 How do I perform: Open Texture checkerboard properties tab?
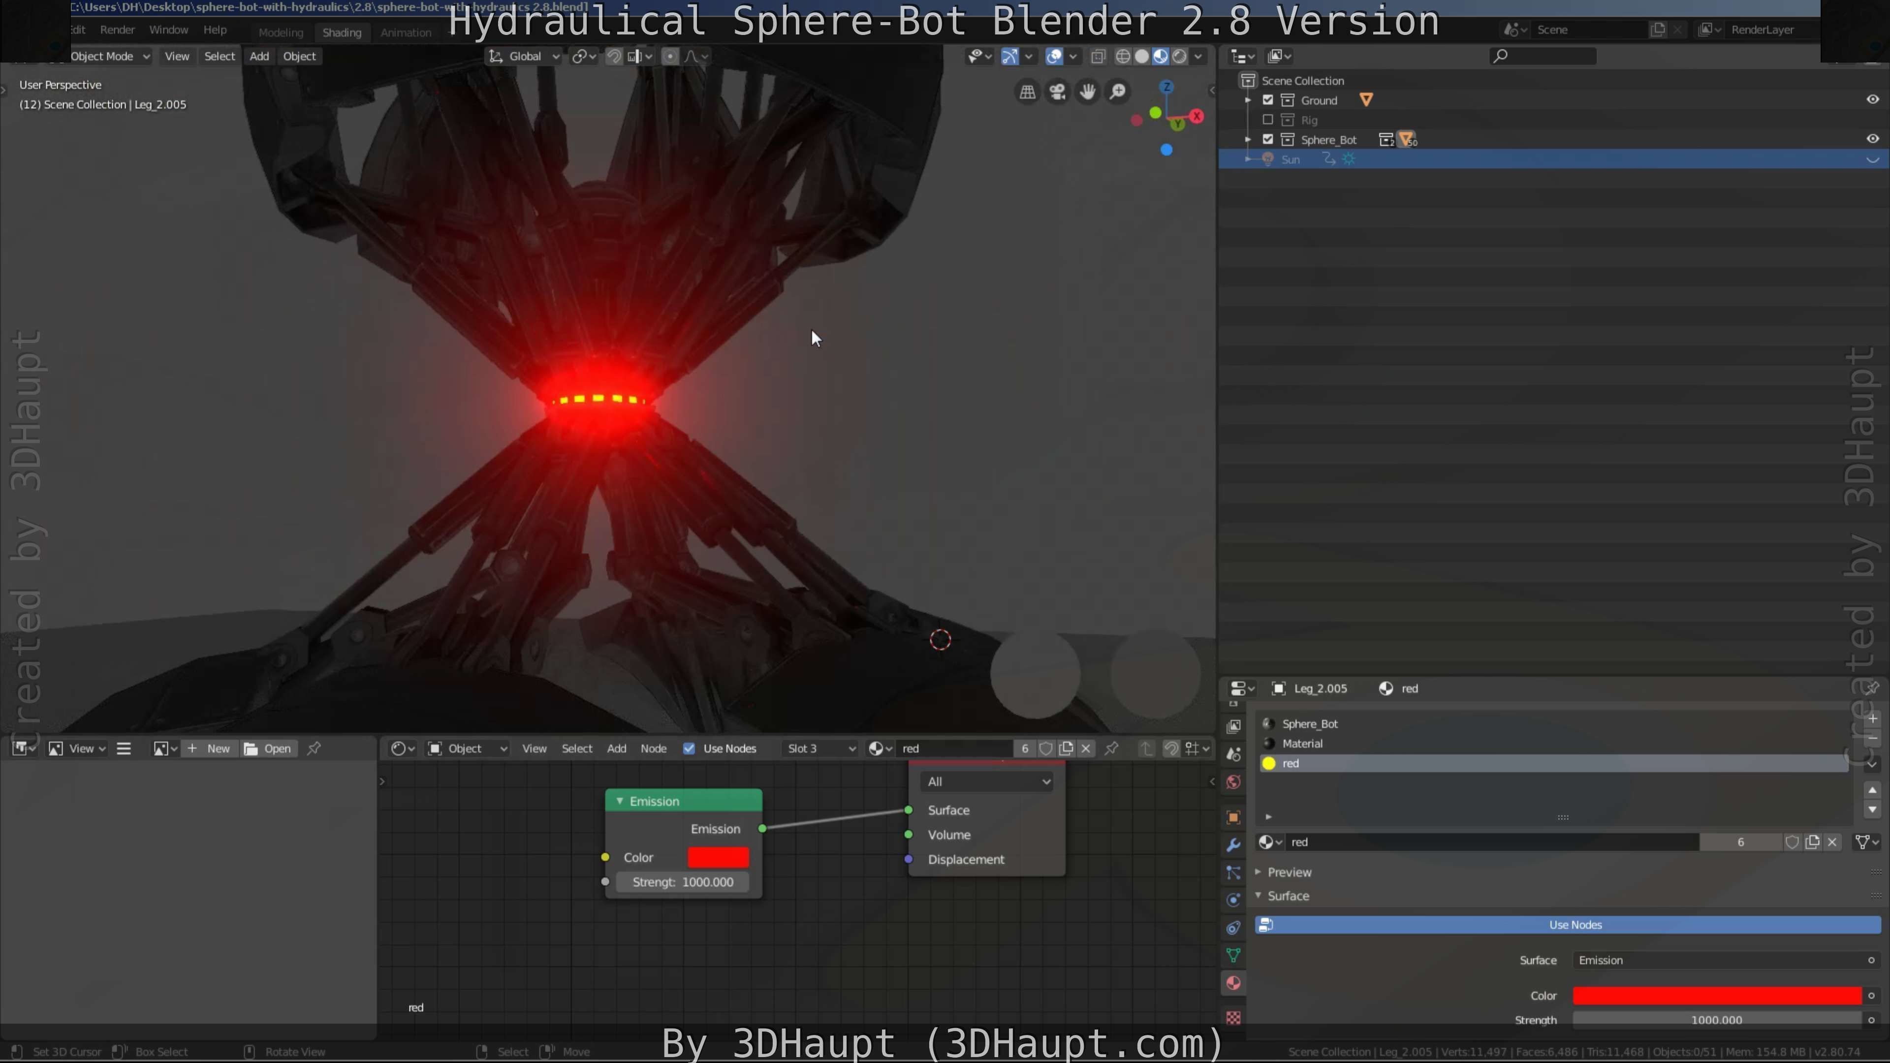click(x=1233, y=1018)
